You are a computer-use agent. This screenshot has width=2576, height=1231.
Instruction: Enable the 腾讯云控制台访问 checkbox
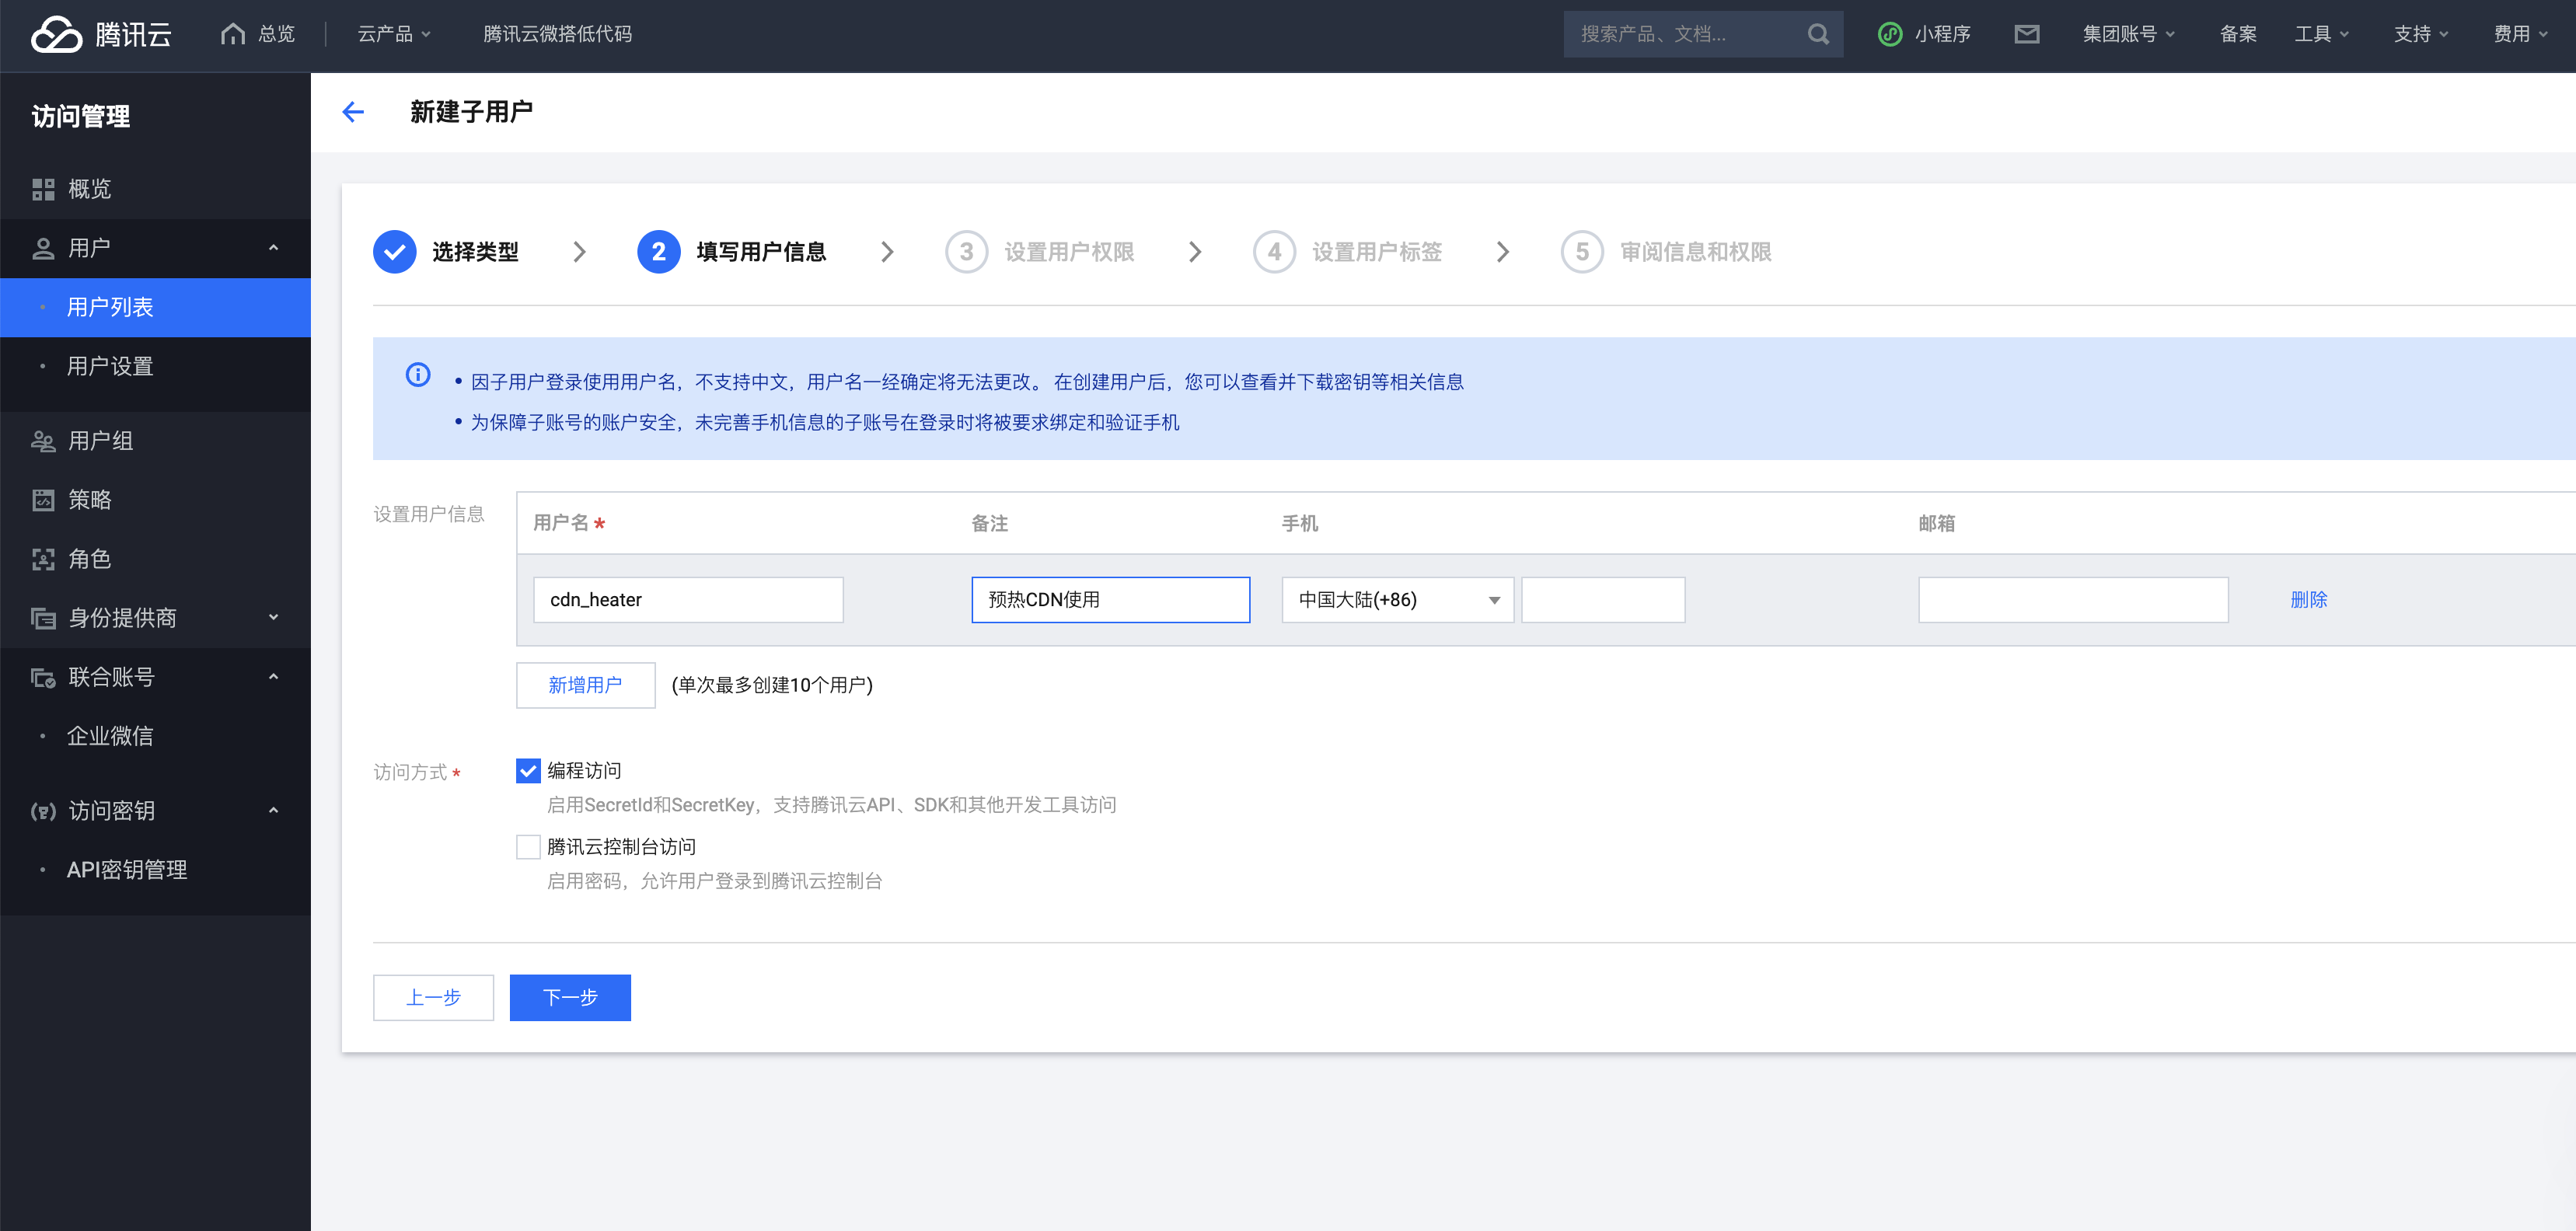coord(528,847)
